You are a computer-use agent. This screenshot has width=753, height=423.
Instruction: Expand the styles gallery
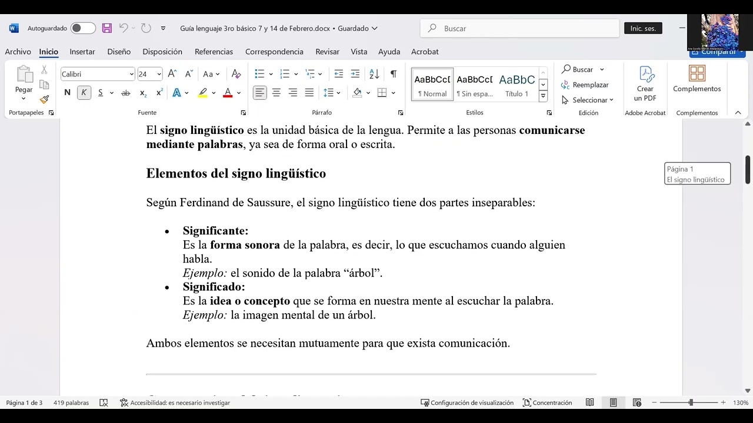pos(543,96)
